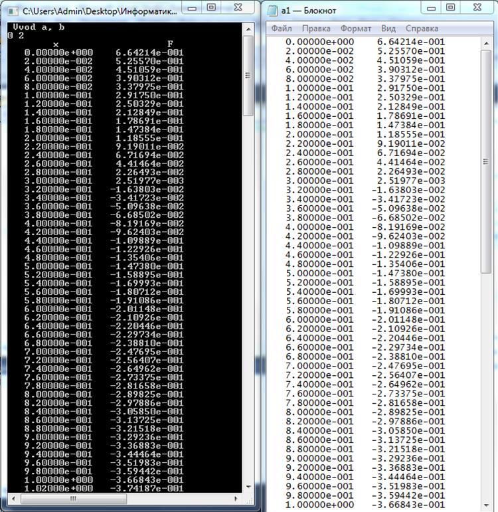498x512 pixels.
Task: Click Notepad x value 6.00000e-001
Action: pyautogui.click(x=319, y=319)
